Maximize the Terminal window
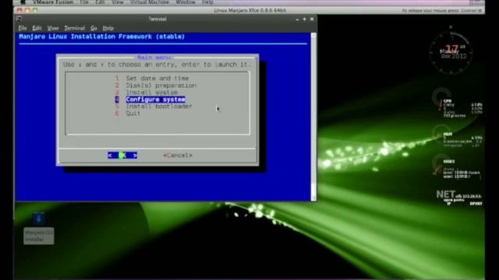 pyautogui.click(x=304, y=19)
